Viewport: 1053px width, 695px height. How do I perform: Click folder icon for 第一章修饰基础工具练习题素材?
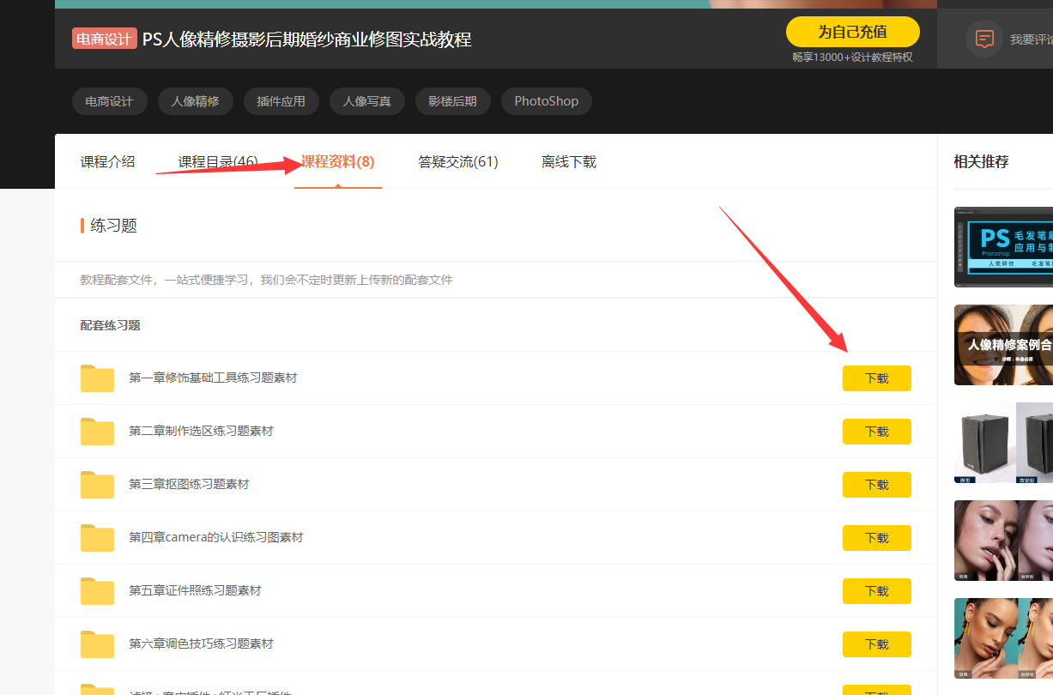97,378
